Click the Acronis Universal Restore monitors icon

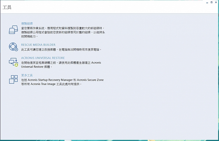tap(13, 62)
